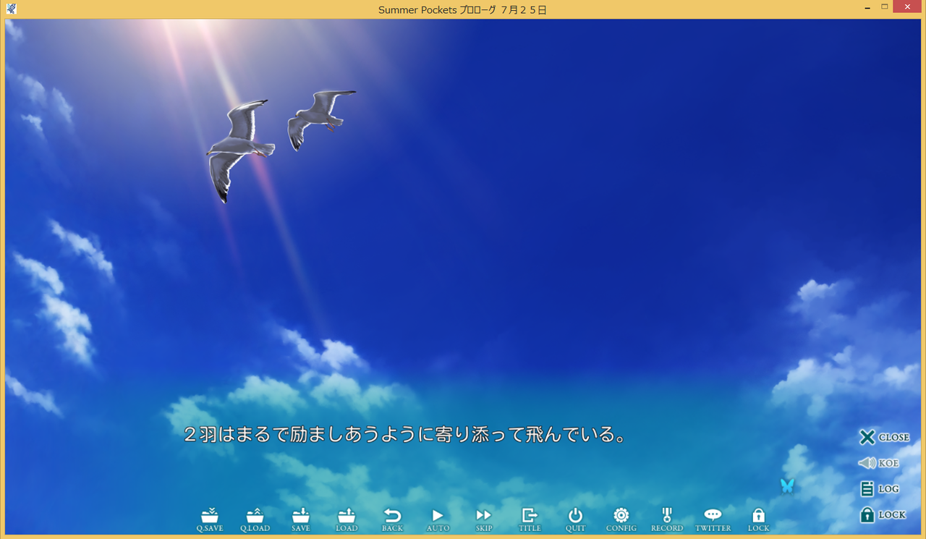Viewport: 926px width, 539px height.
Task: Replay voice with KOE speaker icon
Action: point(878,463)
